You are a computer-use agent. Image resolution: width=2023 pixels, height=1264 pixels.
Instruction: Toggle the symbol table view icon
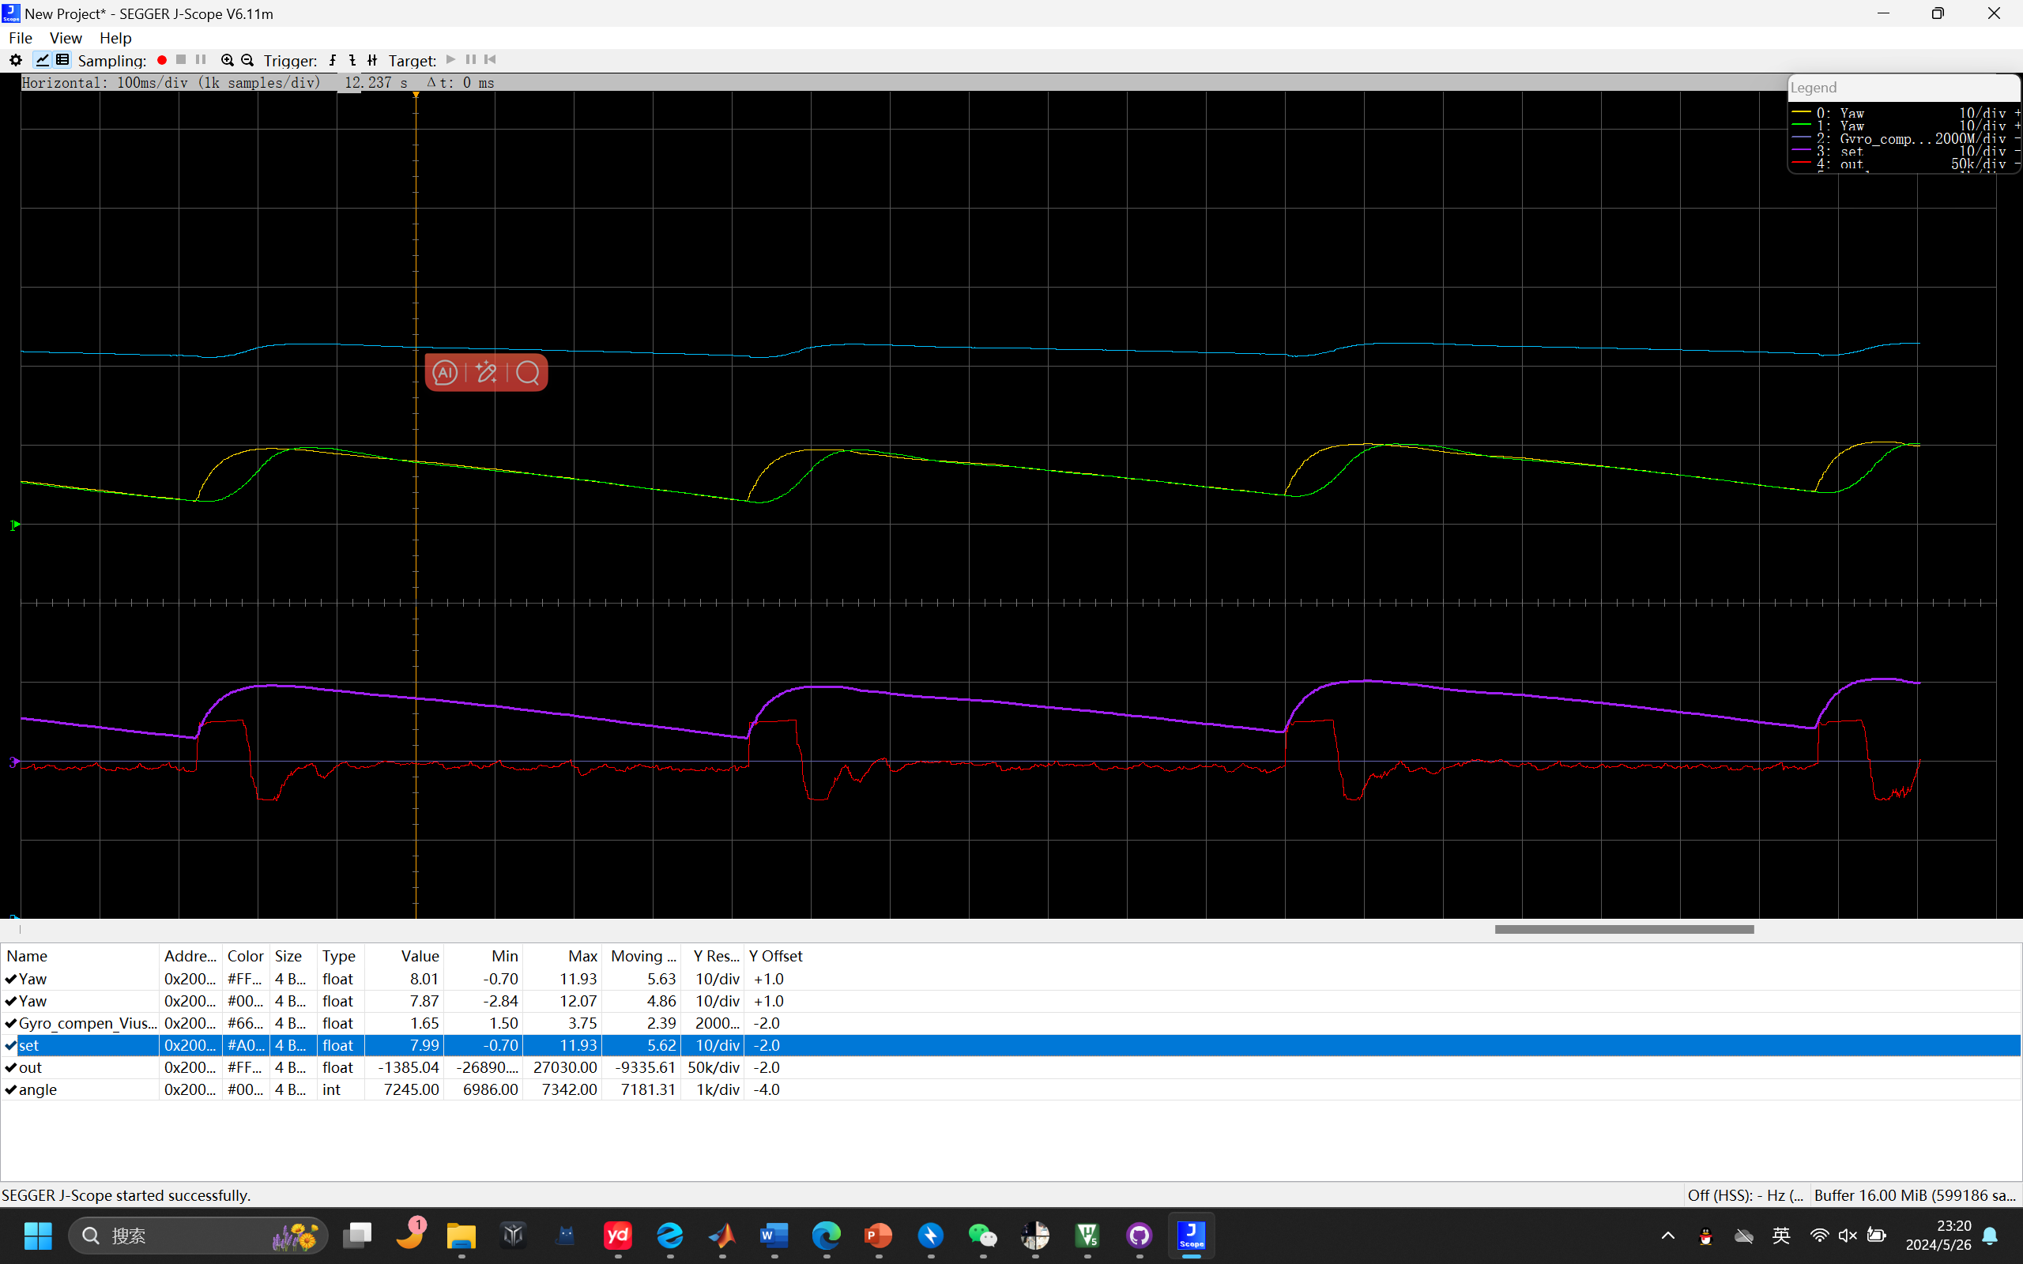(x=62, y=60)
